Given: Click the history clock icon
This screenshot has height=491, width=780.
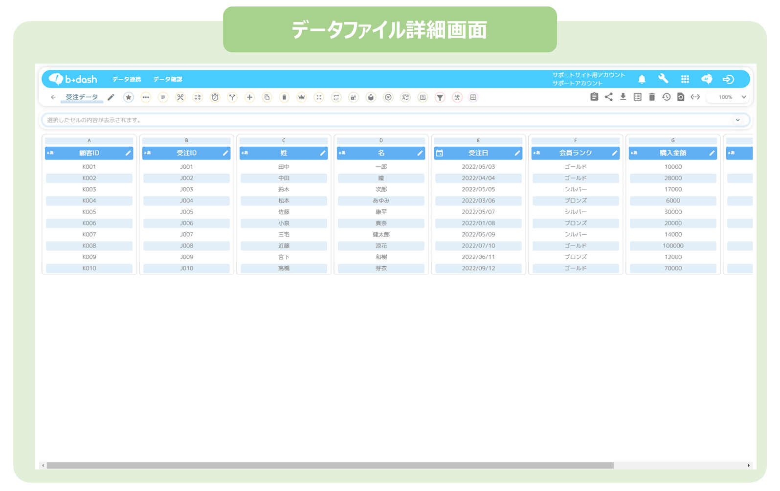Looking at the screenshot, I should 666,97.
